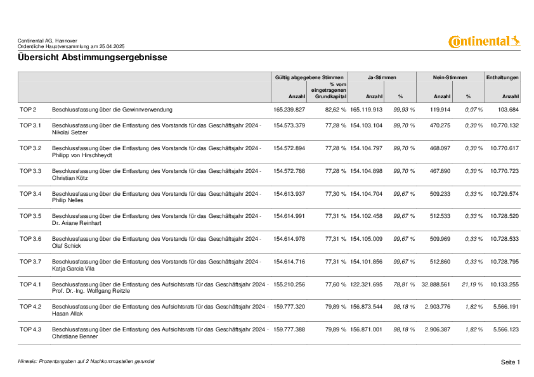
Task: Select the row label 'TOP 3.5'
Action: (x=30, y=217)
